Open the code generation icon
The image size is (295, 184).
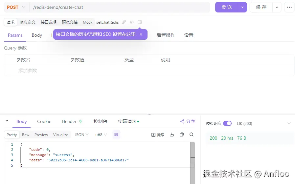132,22
